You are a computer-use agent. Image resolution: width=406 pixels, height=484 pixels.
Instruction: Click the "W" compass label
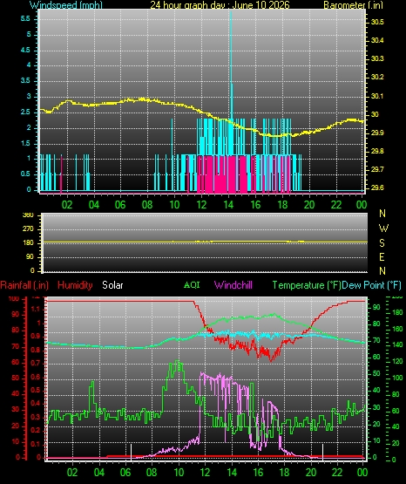[383, 228]
